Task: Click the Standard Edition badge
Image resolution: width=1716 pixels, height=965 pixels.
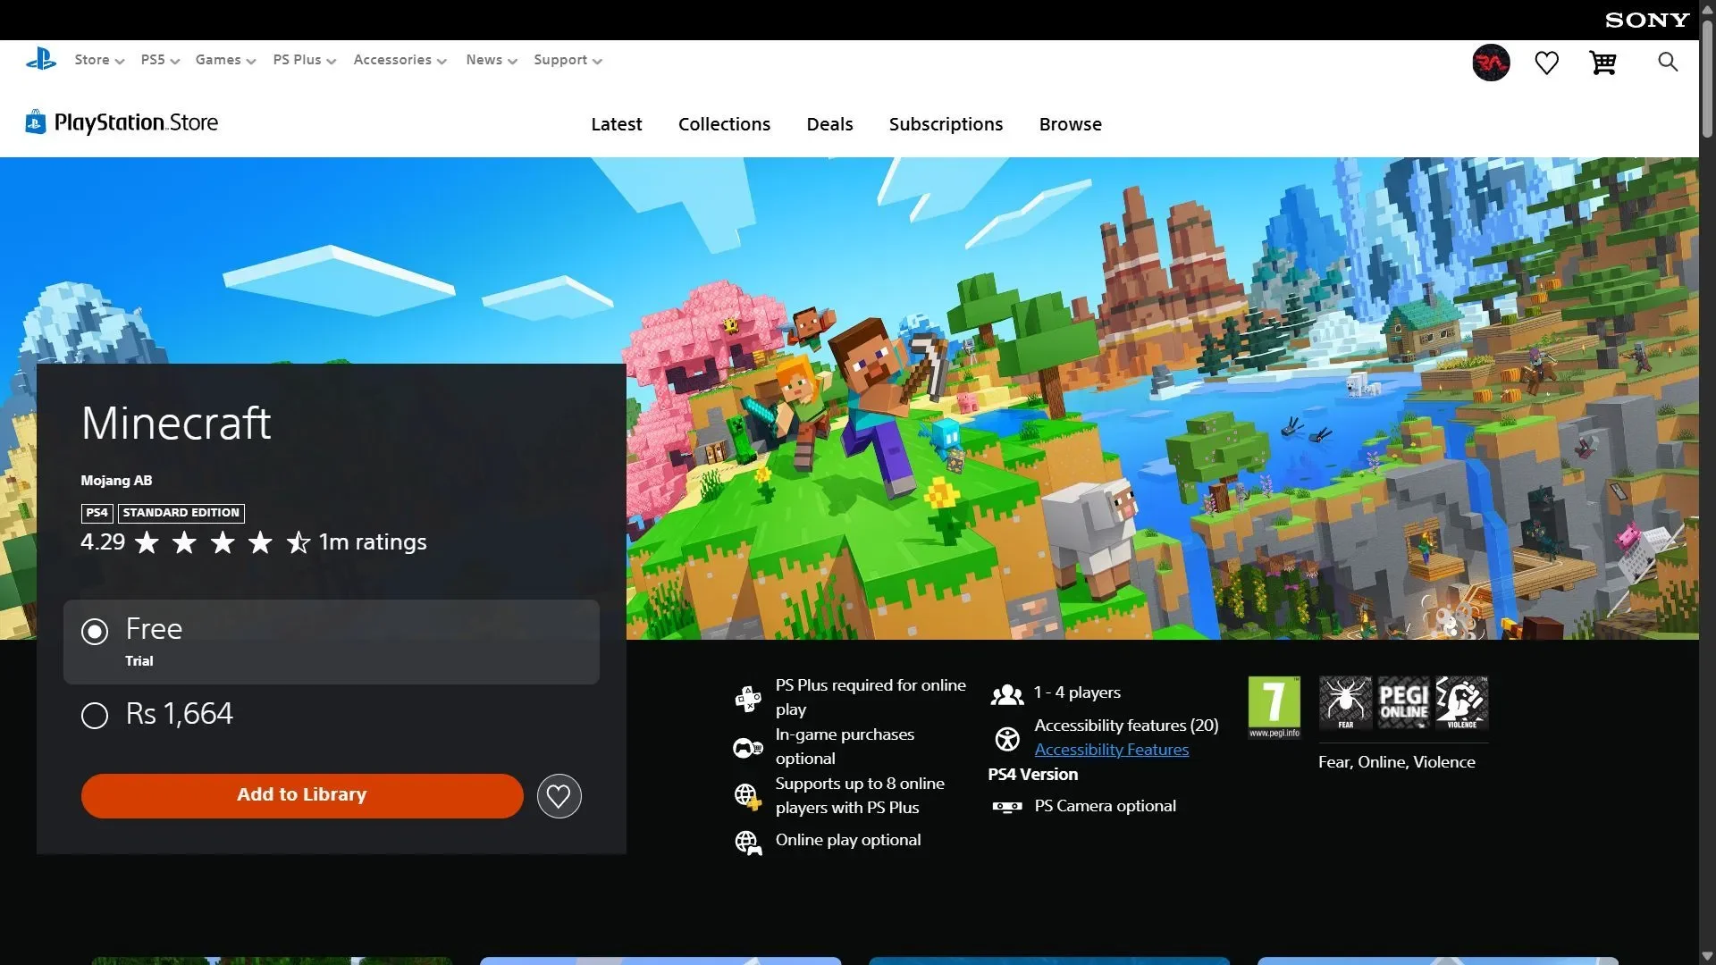Action: tap(181, 513)
